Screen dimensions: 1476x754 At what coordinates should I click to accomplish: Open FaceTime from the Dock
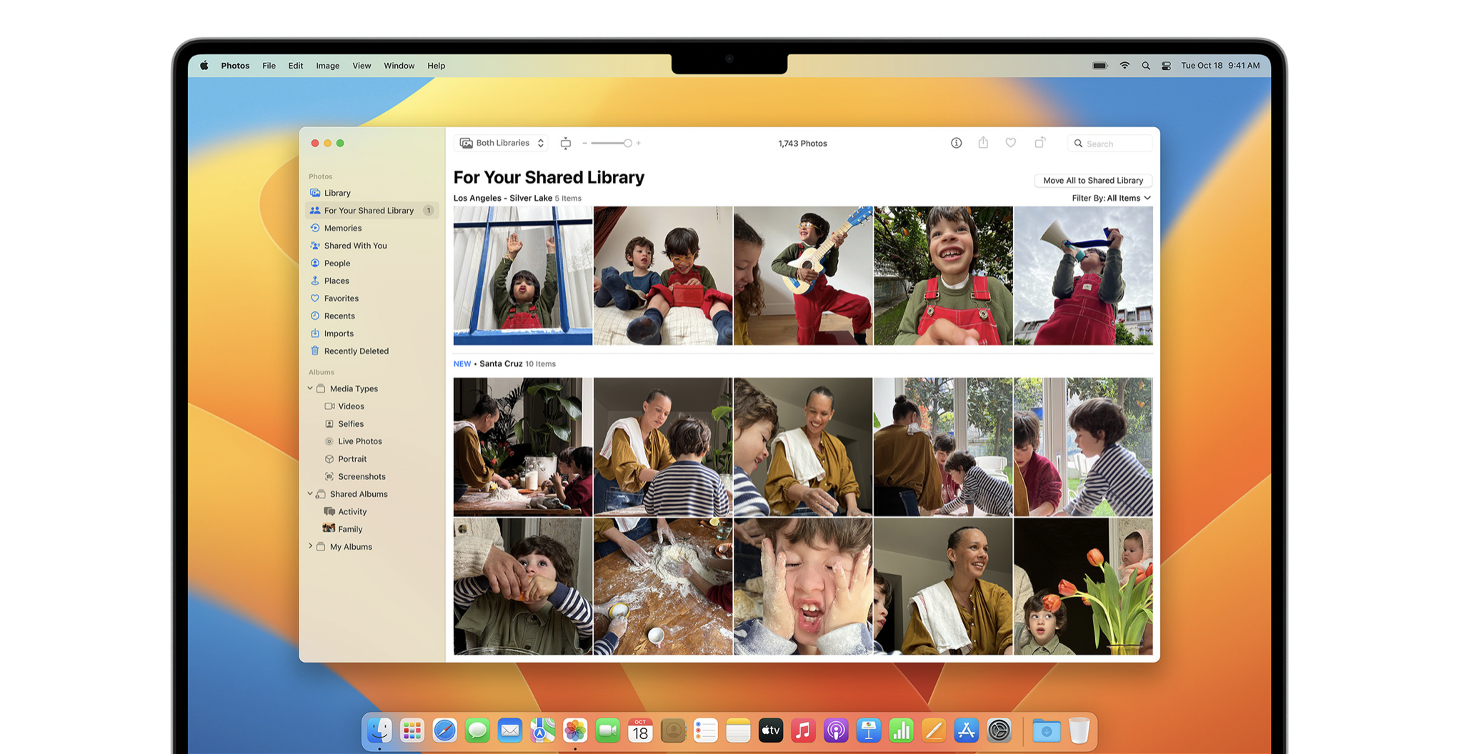coord(607,730)
